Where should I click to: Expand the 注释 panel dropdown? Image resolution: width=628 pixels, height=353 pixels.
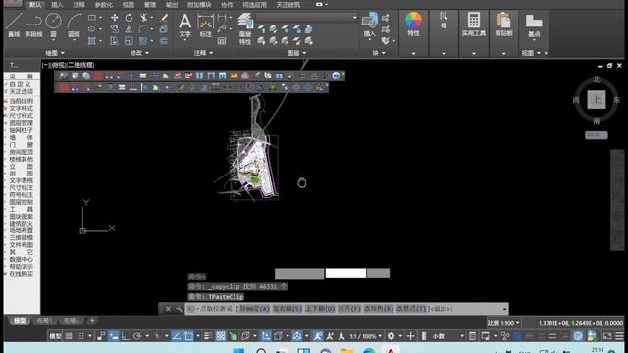point(203,53)
